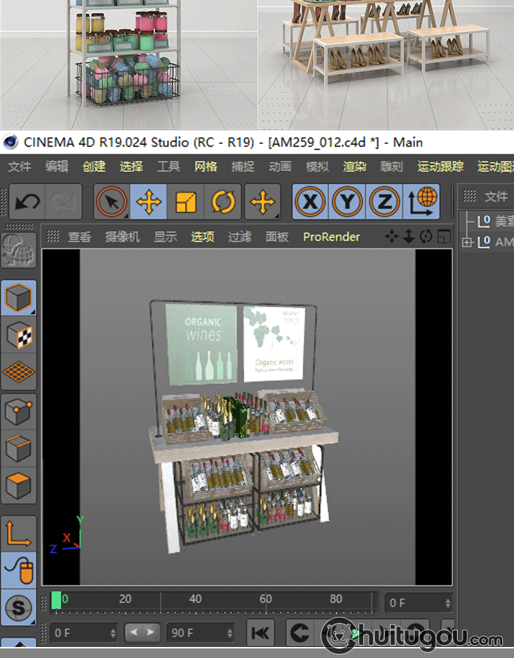Viewport: 514px width, 658px height.
Task: Expand the AM object tree node
Action: click(468, 242)
